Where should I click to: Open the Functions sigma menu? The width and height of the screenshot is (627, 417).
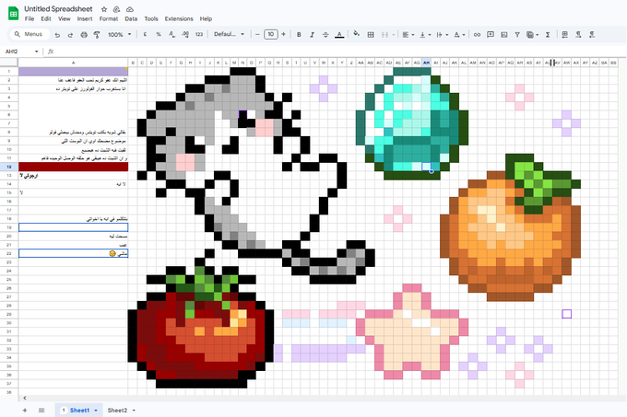pos(548,35)
